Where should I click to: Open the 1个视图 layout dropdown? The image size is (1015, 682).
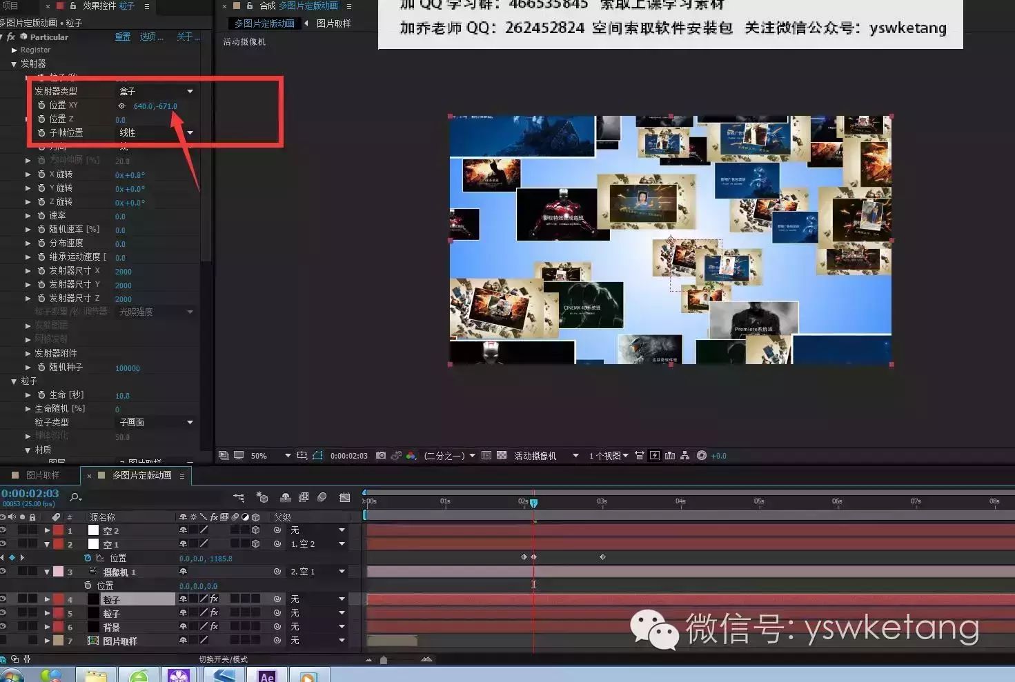[x=608, y=456]
